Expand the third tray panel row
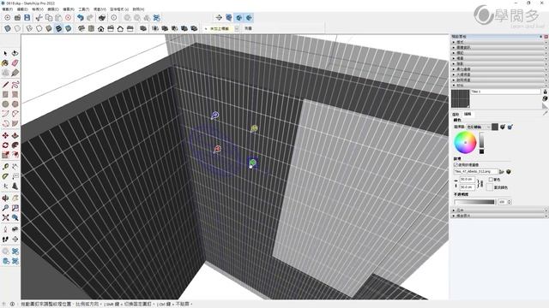The height and width of the screenshot is (308, 549). 498,53
